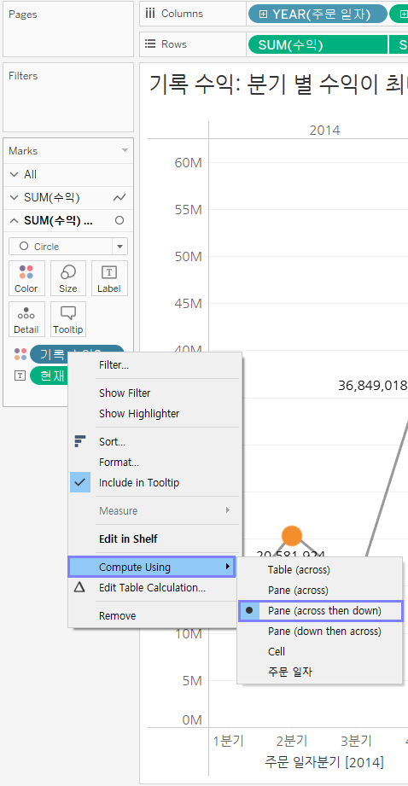This screenshot has width=408, height=786.
Task: Click the 주문 일자분기 [2014] axis title
Action: coord(324,762)
